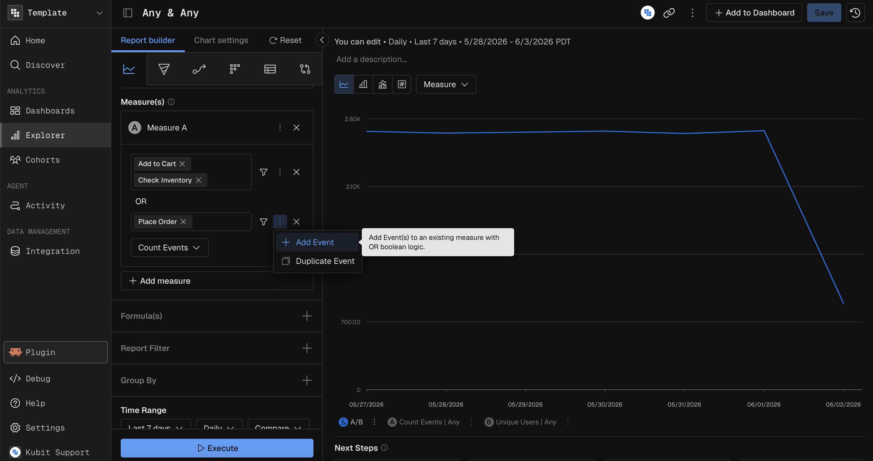The height and width of the screenshot is (461, 873).
Task: Collapse the report builder panel arrow
Action: [x=322, y=40]
